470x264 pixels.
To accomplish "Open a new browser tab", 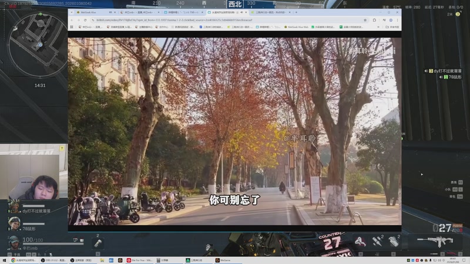I will pos(297,12).
